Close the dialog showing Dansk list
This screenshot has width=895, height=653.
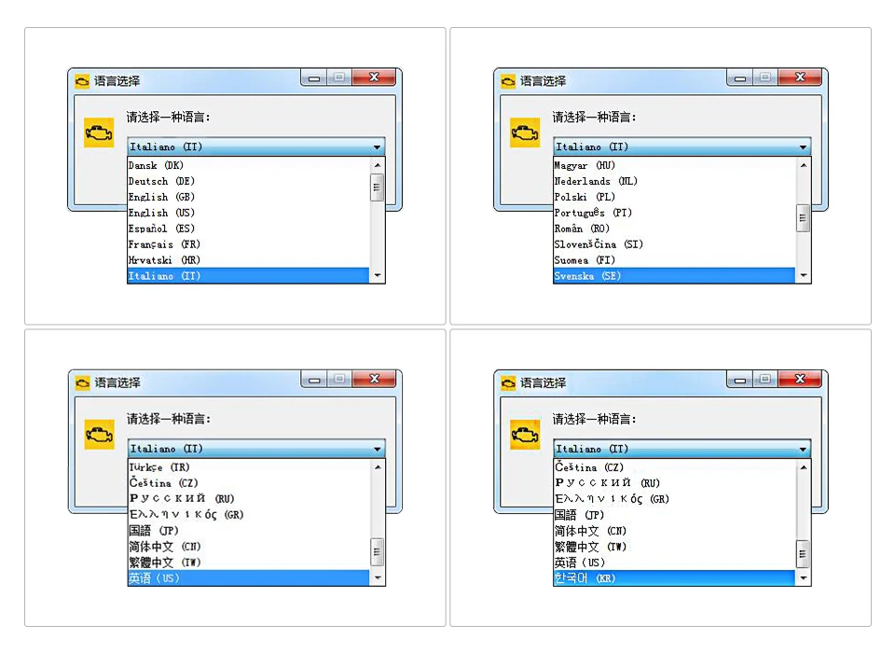(x=374, y=77)
